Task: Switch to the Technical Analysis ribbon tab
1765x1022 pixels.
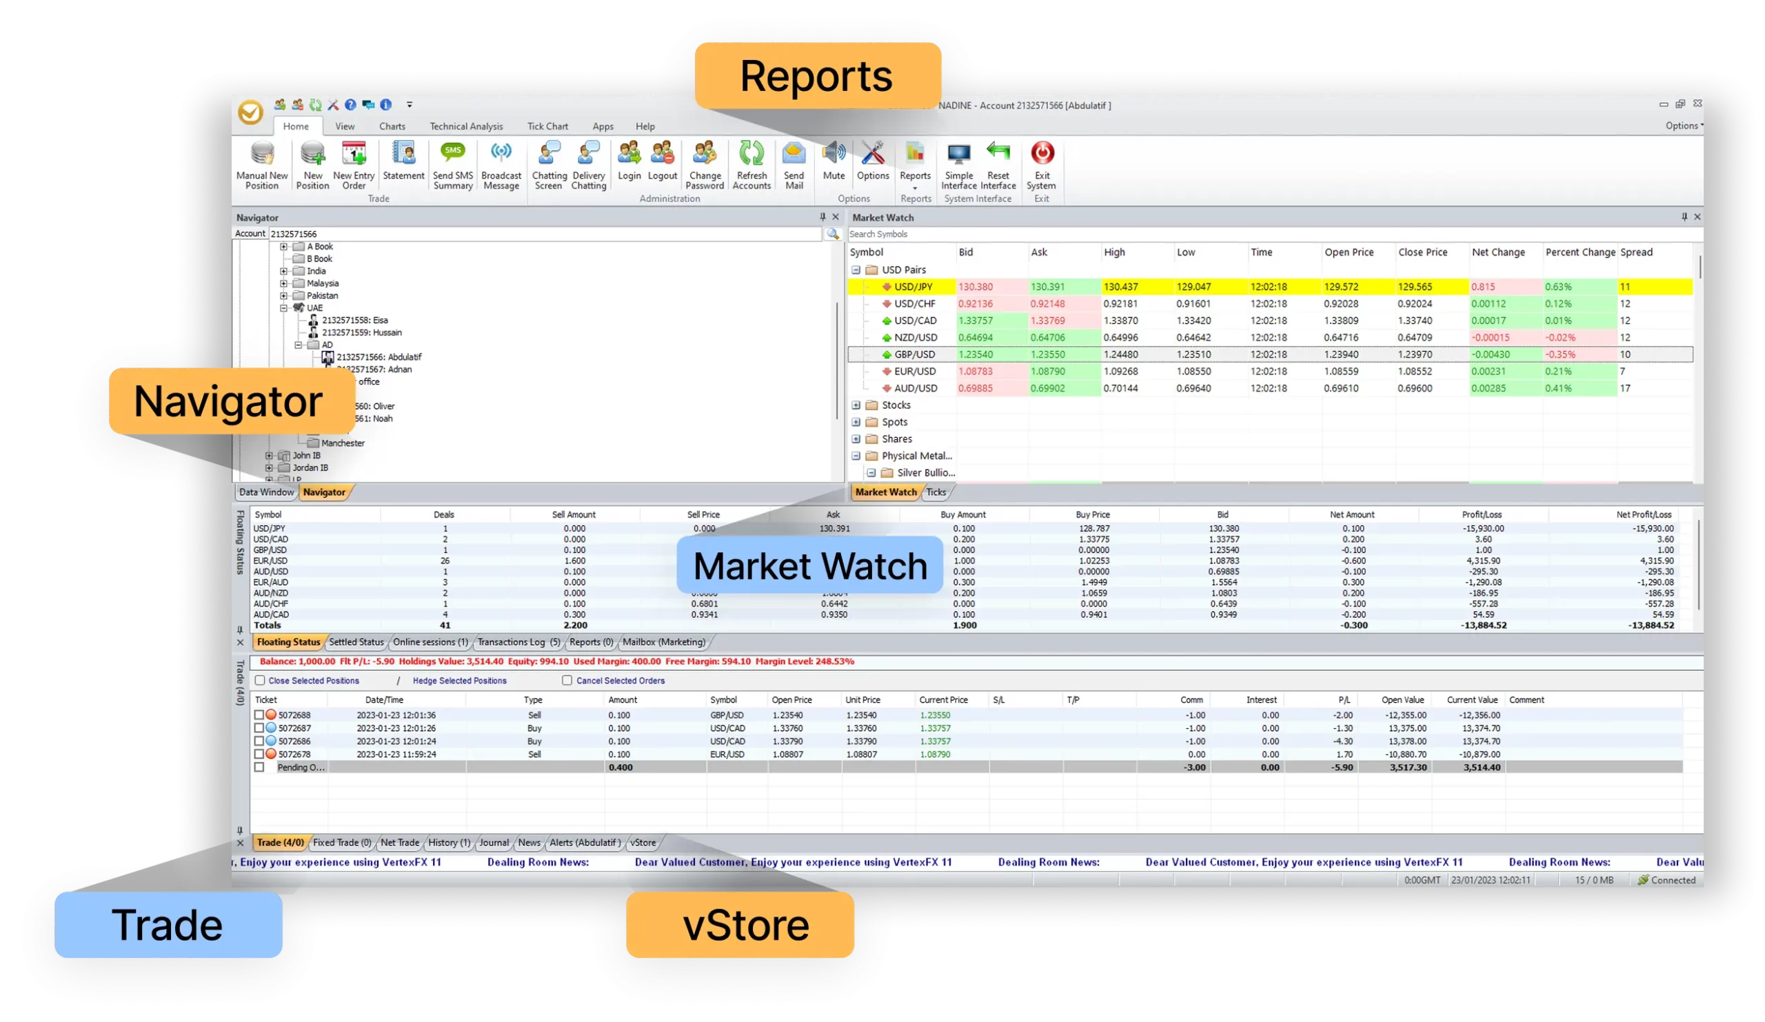Action: [466, 126]
